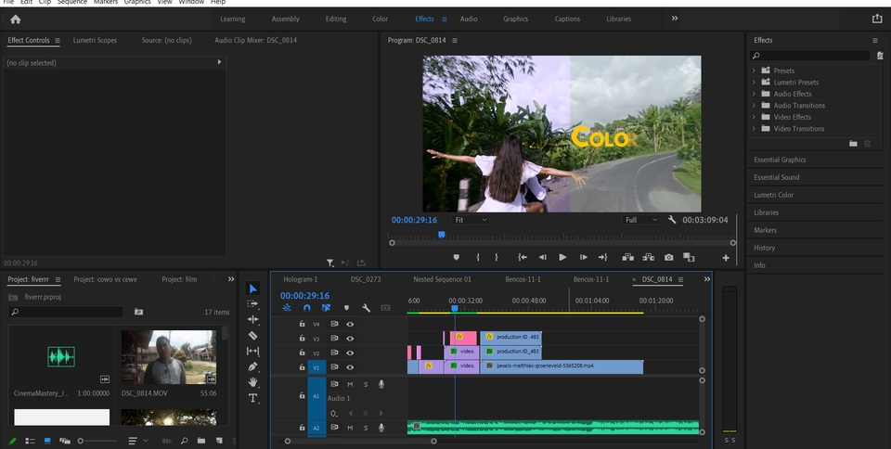Viewport: 891px width, 449px height.
Task: Switch to the Color workspace
Action: coord(381,19)
